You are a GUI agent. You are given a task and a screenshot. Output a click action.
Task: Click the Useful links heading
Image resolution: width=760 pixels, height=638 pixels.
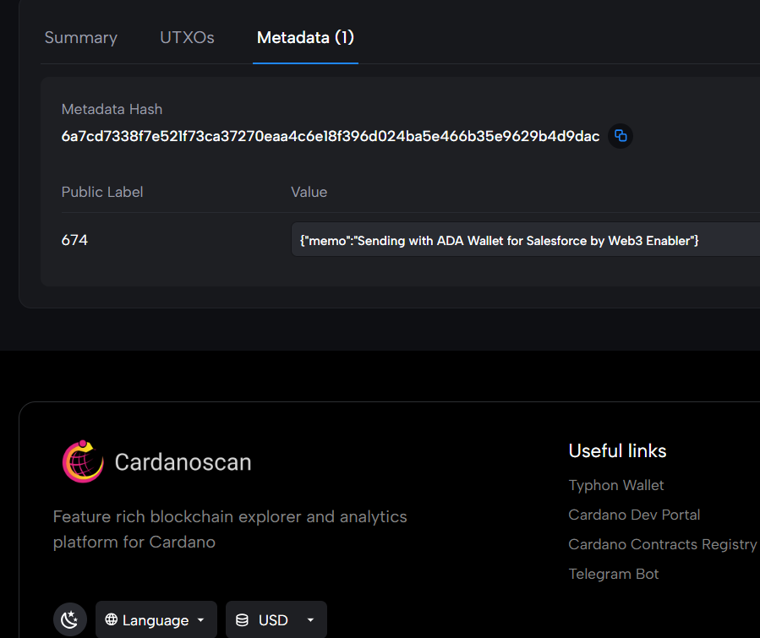pyautogui.click(x=617, y=451)
